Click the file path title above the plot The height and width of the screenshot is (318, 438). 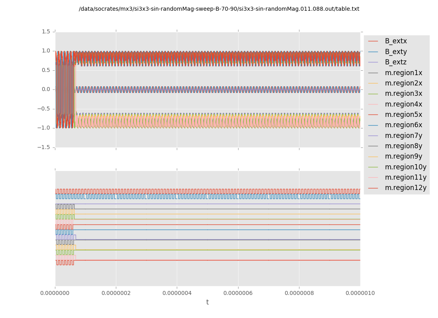pos(219,9)
